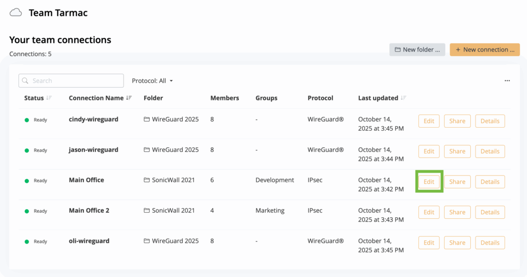Viewport: 527px width, 277px height.
Task: Share the oli-wireguard connection
Action: 457,243
